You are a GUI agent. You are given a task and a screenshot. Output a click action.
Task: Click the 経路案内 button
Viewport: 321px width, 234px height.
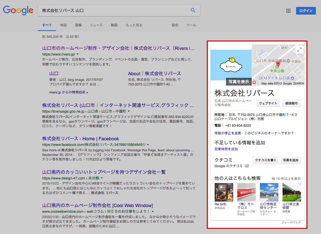click(x=291, y=103)
